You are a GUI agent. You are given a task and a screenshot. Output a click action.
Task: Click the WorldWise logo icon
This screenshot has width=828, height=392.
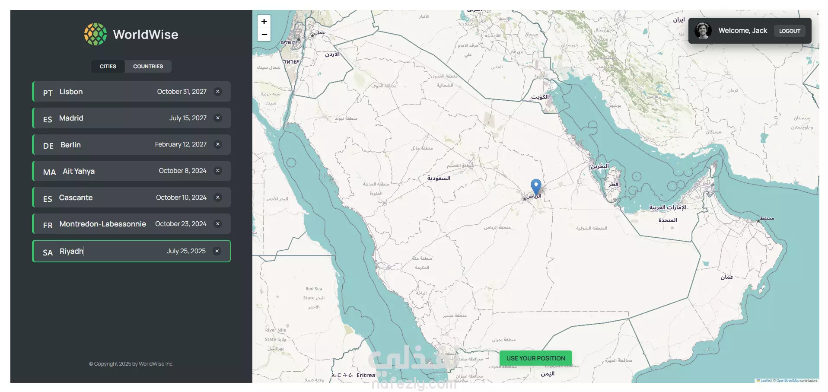(96, 34)
